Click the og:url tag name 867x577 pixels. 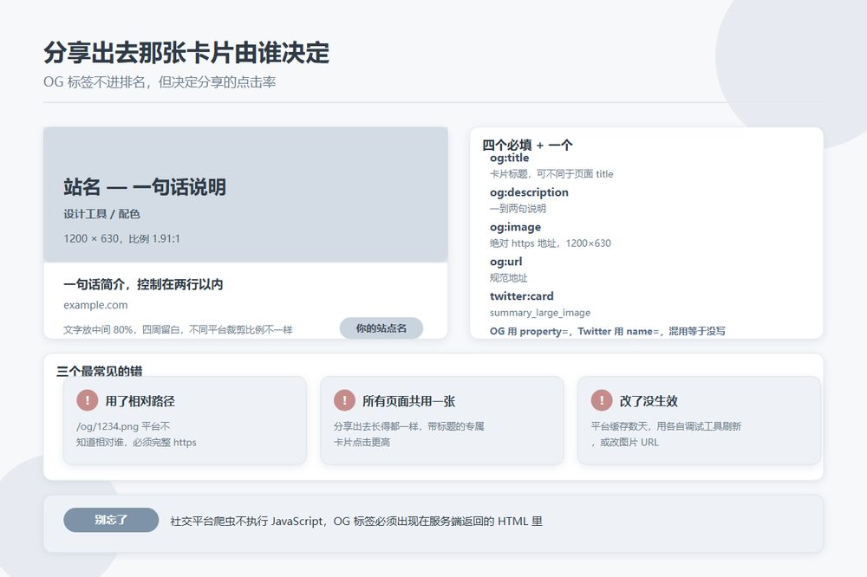pyautogui.click(x=506, y=262)
